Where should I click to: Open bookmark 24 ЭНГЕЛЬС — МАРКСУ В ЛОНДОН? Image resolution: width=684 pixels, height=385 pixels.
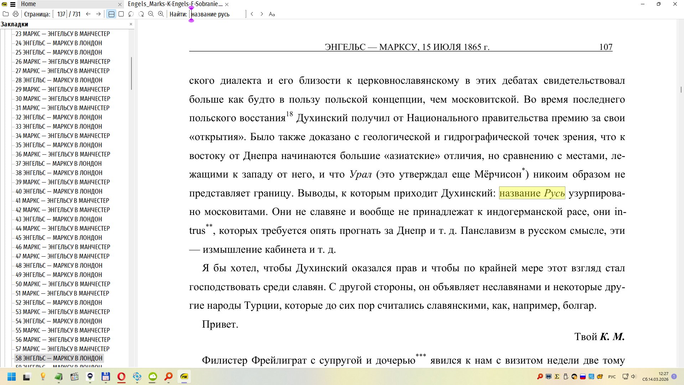coord(58,43)
